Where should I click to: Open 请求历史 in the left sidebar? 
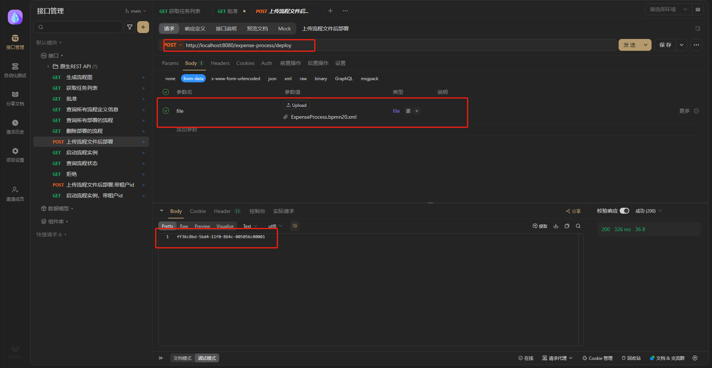click(x=15, y=126)
